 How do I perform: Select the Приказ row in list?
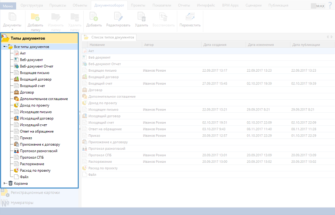(x=94, y=135)
